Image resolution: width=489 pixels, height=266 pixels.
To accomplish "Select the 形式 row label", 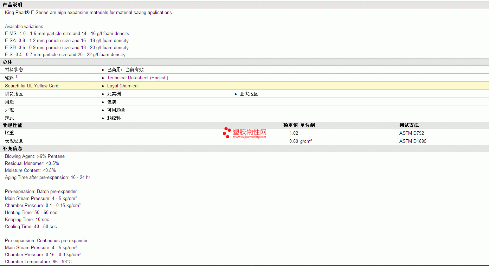I will click(9, 118).
